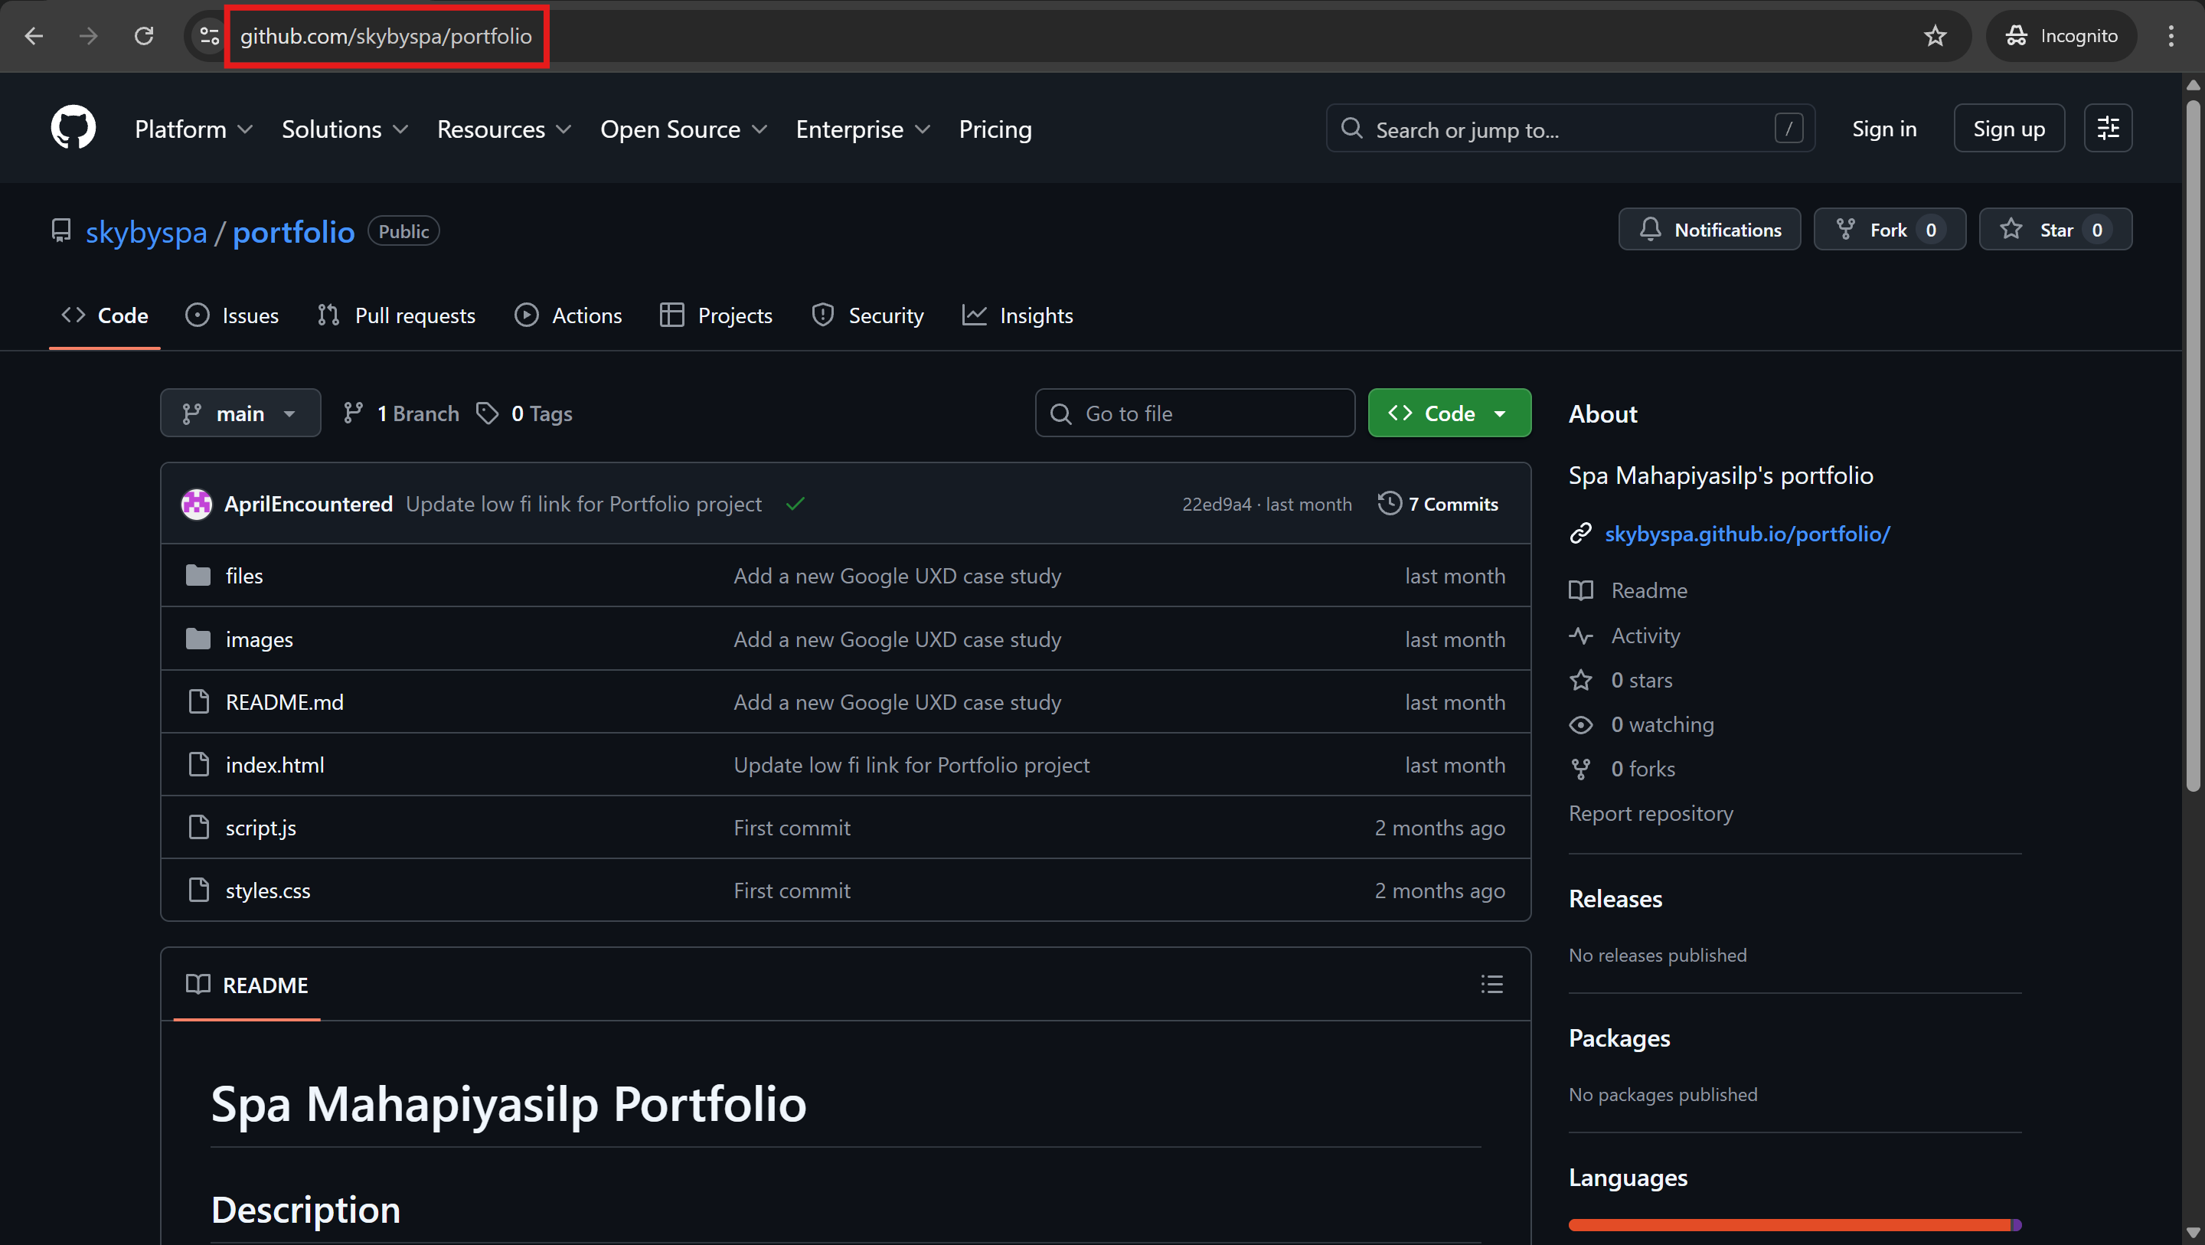Open the Insights tab
This screenshot has width=2205, height=1245.
click(1017, 315)
